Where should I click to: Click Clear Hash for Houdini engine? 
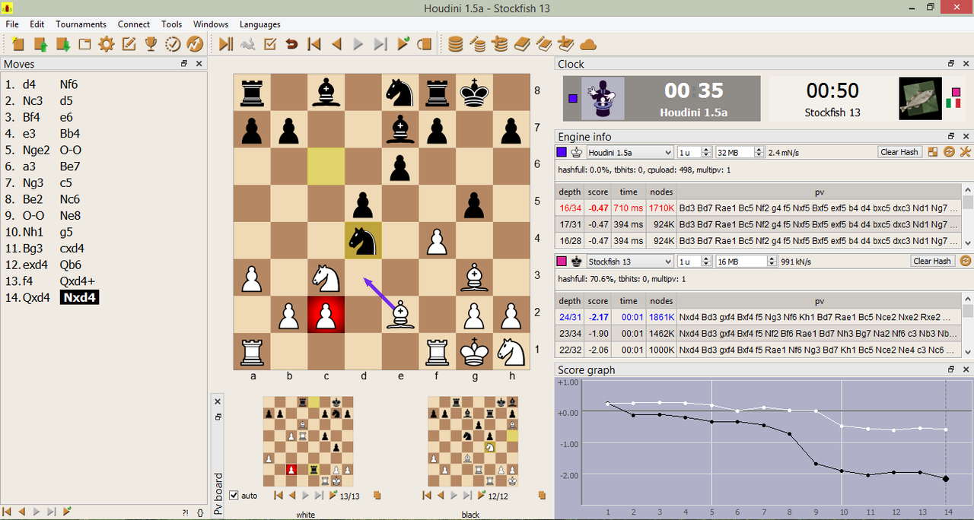899,152
